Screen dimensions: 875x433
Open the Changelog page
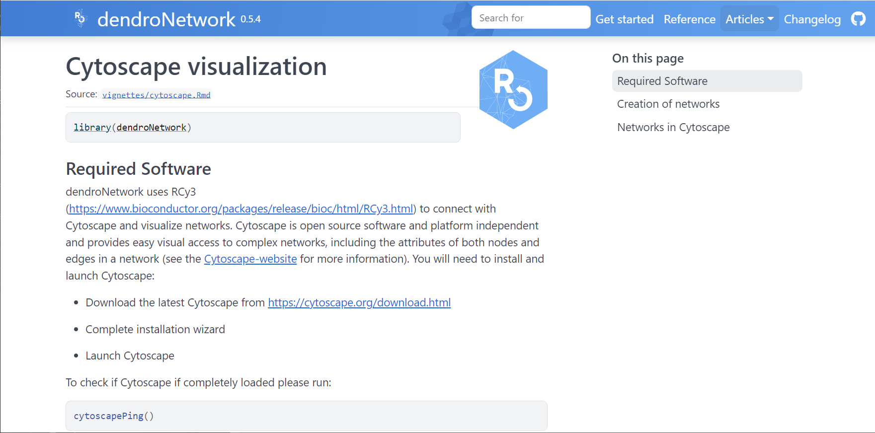point(812,19)
